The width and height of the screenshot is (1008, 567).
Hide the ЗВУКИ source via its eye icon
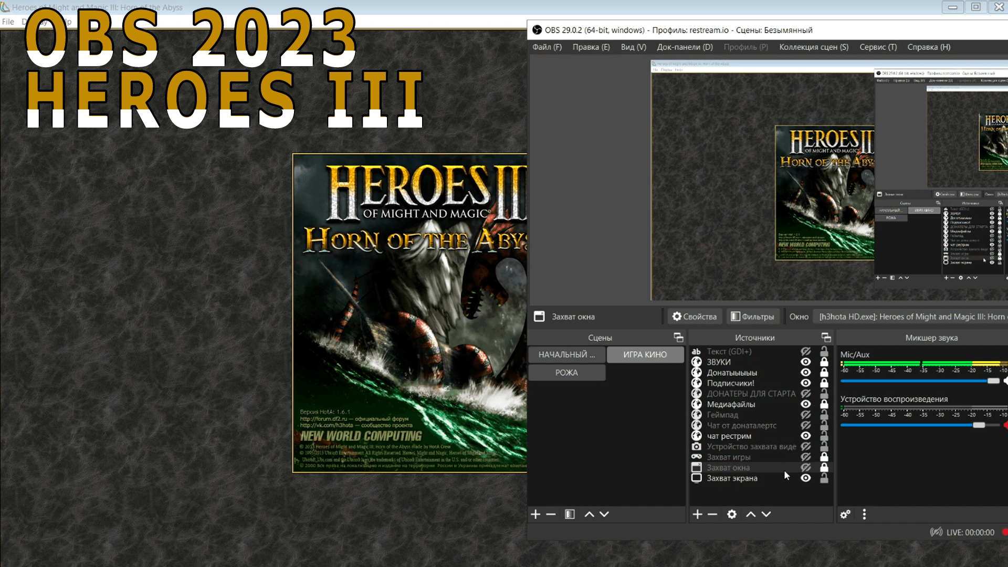point(805,362)
